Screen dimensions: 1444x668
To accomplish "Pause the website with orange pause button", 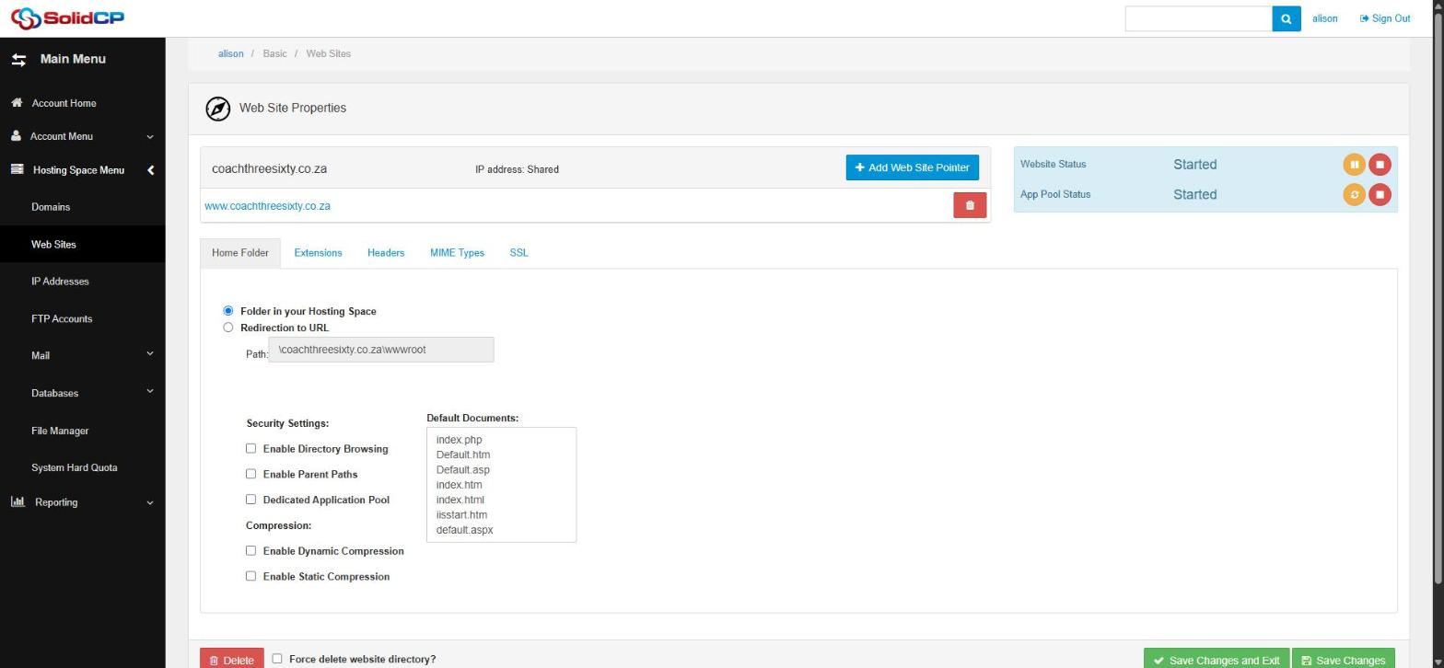I will pyautogui.click(x=1354, y=165).
